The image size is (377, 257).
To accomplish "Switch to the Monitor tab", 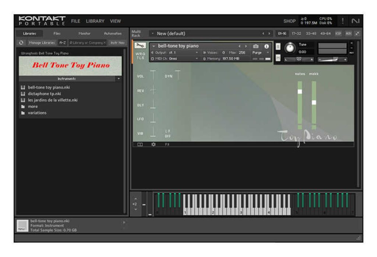I will [84, 33].
